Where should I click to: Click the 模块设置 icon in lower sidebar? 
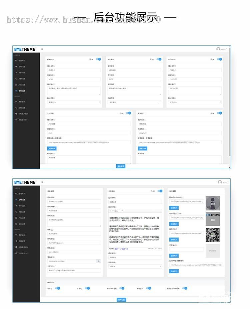(16, 224)
